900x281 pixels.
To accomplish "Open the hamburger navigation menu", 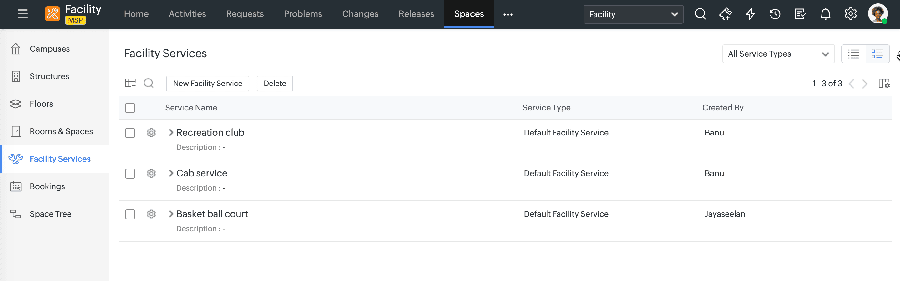I will click(x=23, y=14).
